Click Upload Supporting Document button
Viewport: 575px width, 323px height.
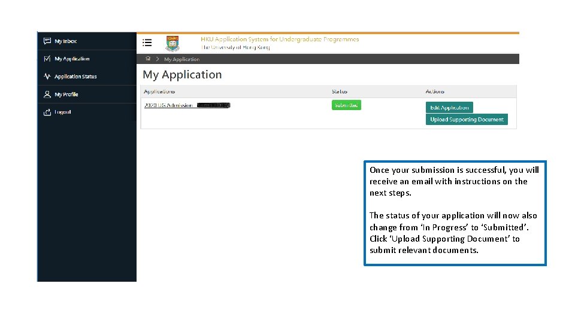pos(467,120)
